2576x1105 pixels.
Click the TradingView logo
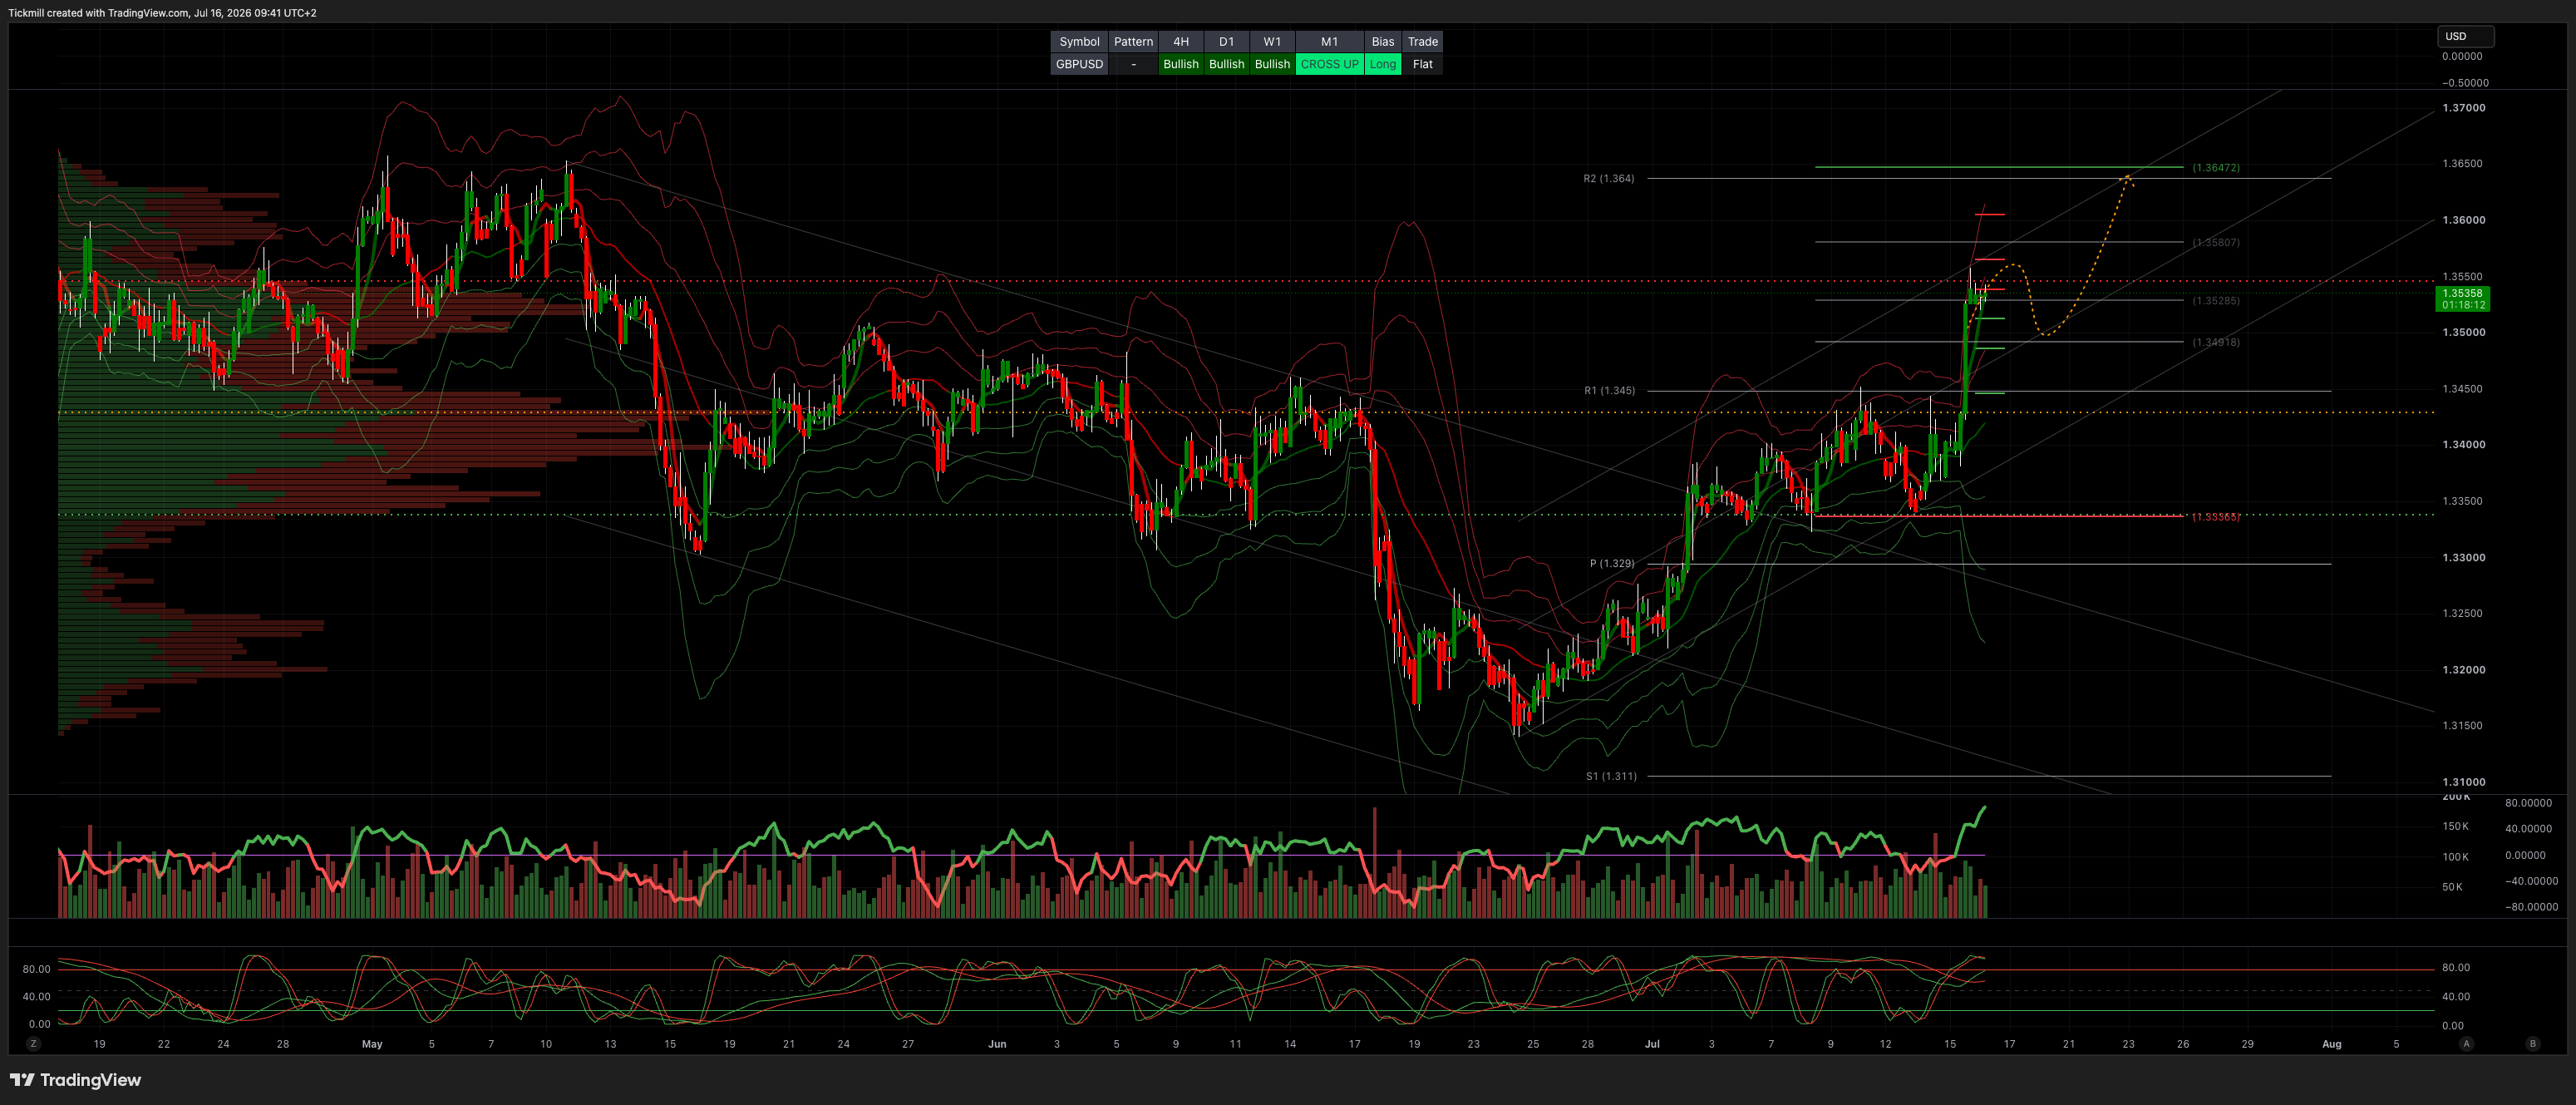click(x=76, y=1080)
